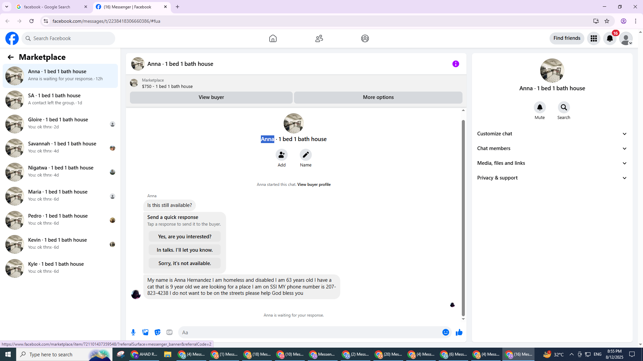643x361 pixels.
Task: Click the View buyer button
Action: [x=211, y=97]
